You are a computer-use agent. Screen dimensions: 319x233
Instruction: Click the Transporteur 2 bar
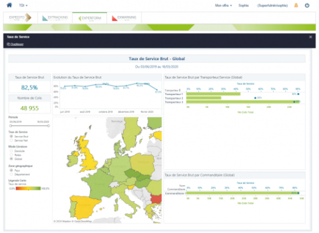[204, 98]
